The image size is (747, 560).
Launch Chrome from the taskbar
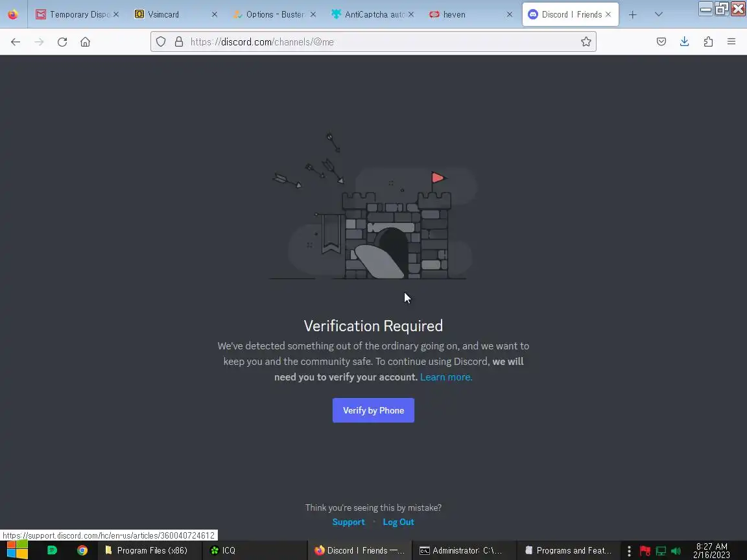point(82,550)
